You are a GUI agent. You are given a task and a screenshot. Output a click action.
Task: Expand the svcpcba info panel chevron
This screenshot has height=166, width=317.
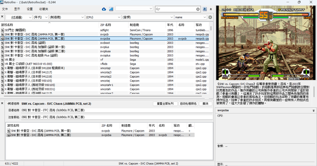(313, 111)
